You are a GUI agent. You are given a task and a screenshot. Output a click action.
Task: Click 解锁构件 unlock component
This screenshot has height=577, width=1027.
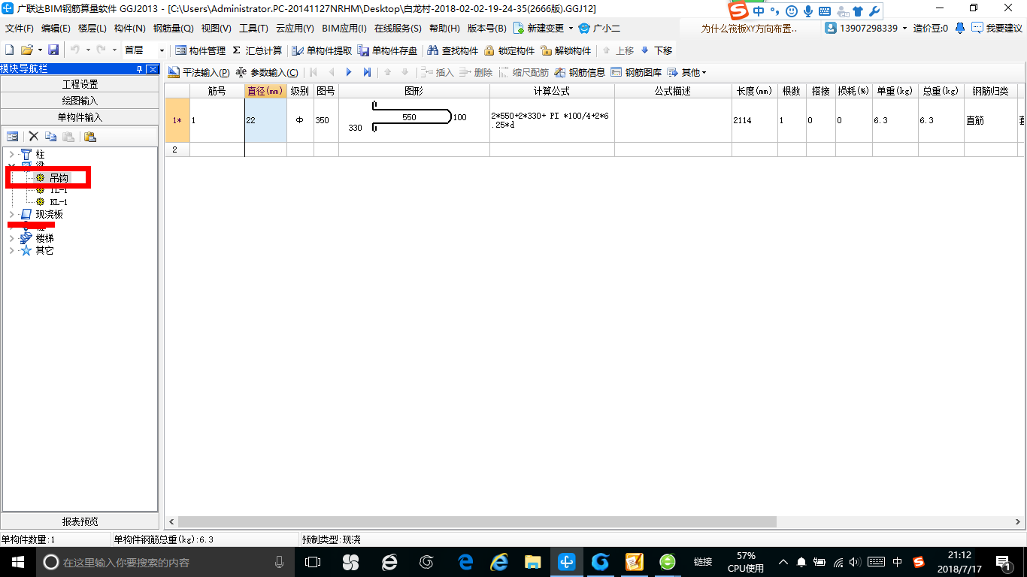[x=565, y=50]
